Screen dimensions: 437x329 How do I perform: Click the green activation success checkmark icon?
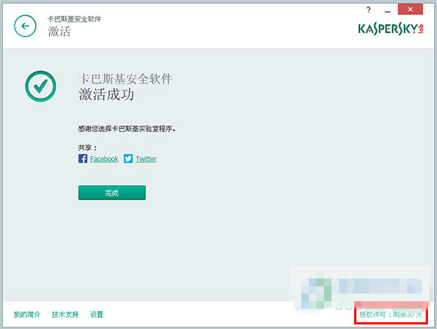[41, 86]
